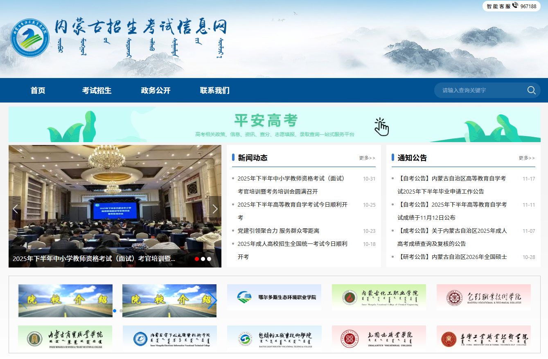This screenshot has width=548, height=359.
Task: Expand 更多 in 通知公告 section
Action: 526,158
